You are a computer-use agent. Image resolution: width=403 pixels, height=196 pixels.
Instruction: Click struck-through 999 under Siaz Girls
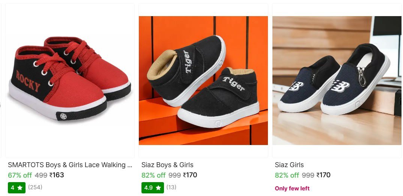[308, 175]
